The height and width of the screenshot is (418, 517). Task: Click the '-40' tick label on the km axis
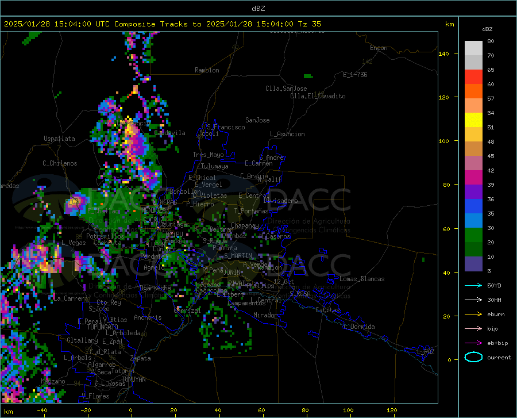tap(42, 411)
